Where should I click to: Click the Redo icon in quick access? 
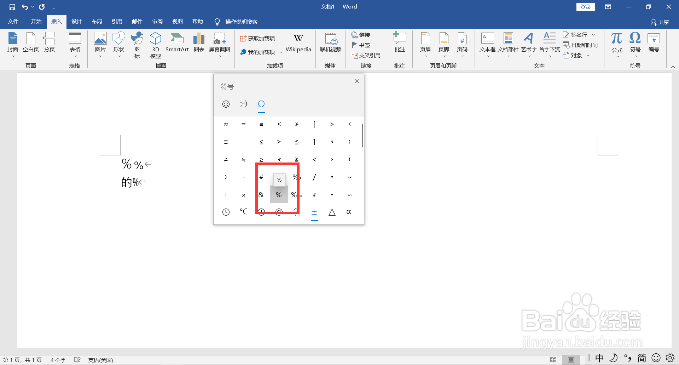coord(42,7)
